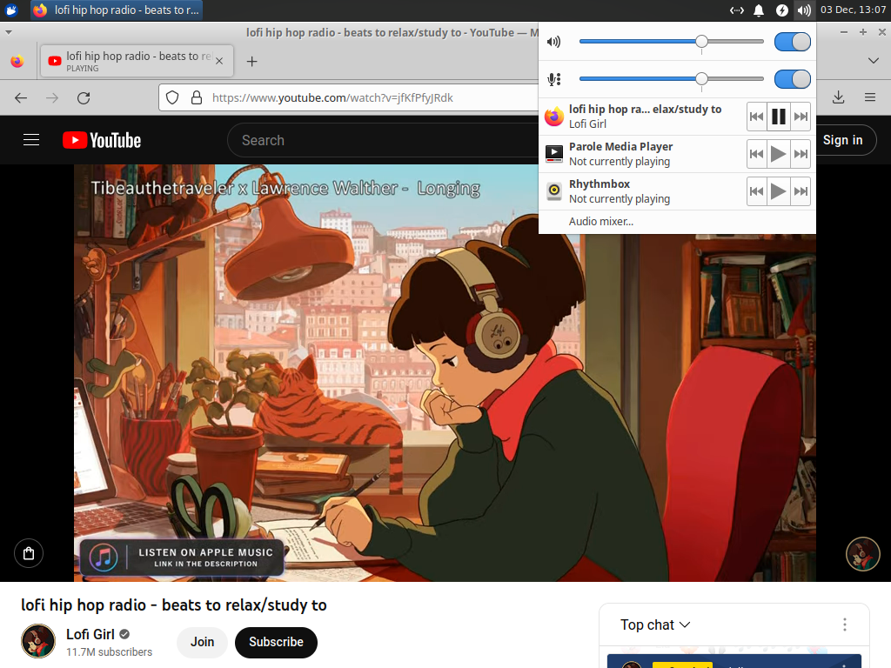Viewport: 891px width, 668px height.
Task: Subscribe to the Lofi Girl channel
Action: (x=276, y=642)
